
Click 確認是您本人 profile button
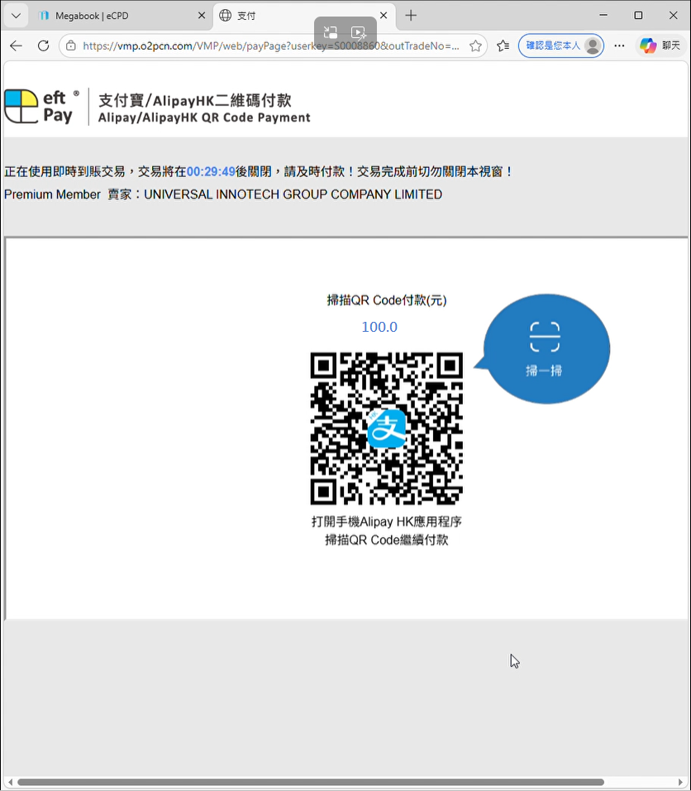tap(561, 46)
